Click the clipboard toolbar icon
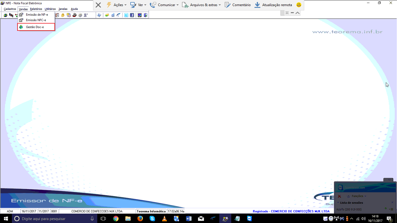 coord(57,15)
